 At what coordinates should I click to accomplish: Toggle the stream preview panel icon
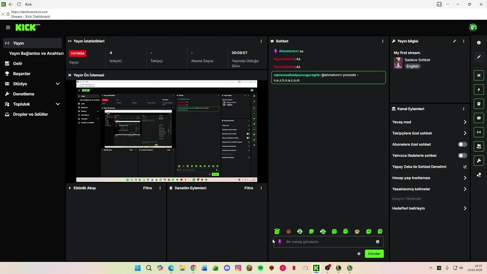point(479,75)
